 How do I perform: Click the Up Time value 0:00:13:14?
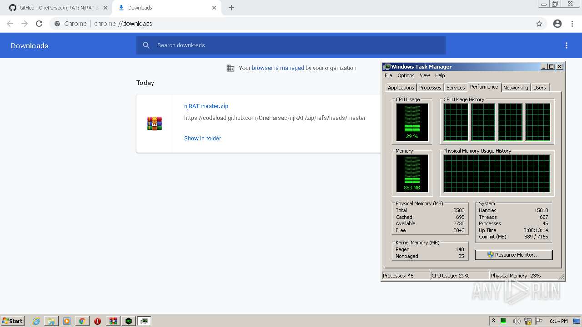point(536,230)
